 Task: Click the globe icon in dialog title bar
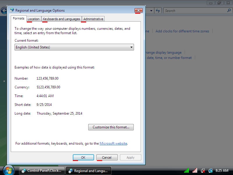12,10
